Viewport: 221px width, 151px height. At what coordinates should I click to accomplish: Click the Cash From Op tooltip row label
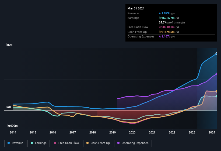point(137,32)
